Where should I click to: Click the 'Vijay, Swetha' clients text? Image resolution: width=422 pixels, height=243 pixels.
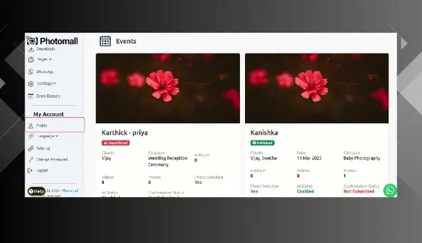coord(263,158)
